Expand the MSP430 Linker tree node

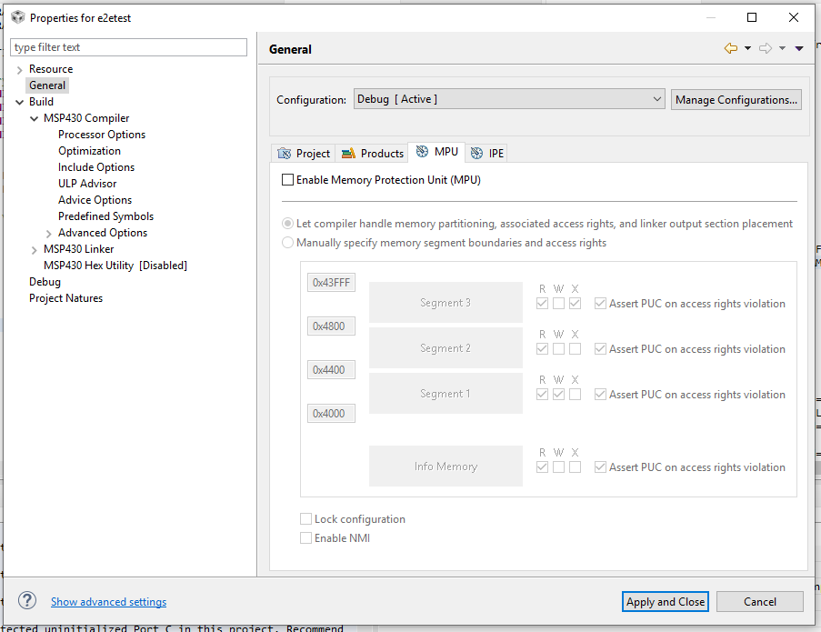click(x=35, y=249)
